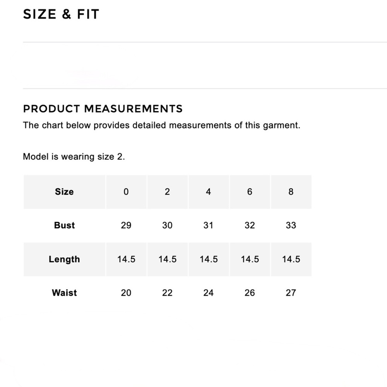Click the length cell for size 2
The height and width of the screenshot is (387, 387).
click(167, 259)
